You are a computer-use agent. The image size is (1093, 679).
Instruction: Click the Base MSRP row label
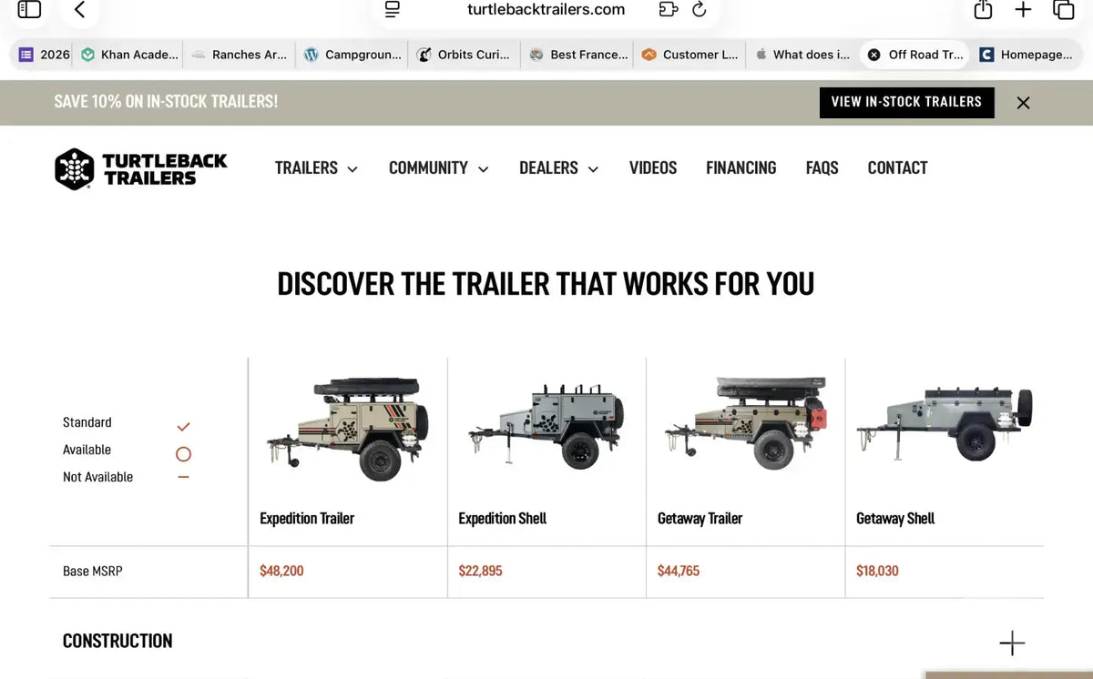point(92,572)
